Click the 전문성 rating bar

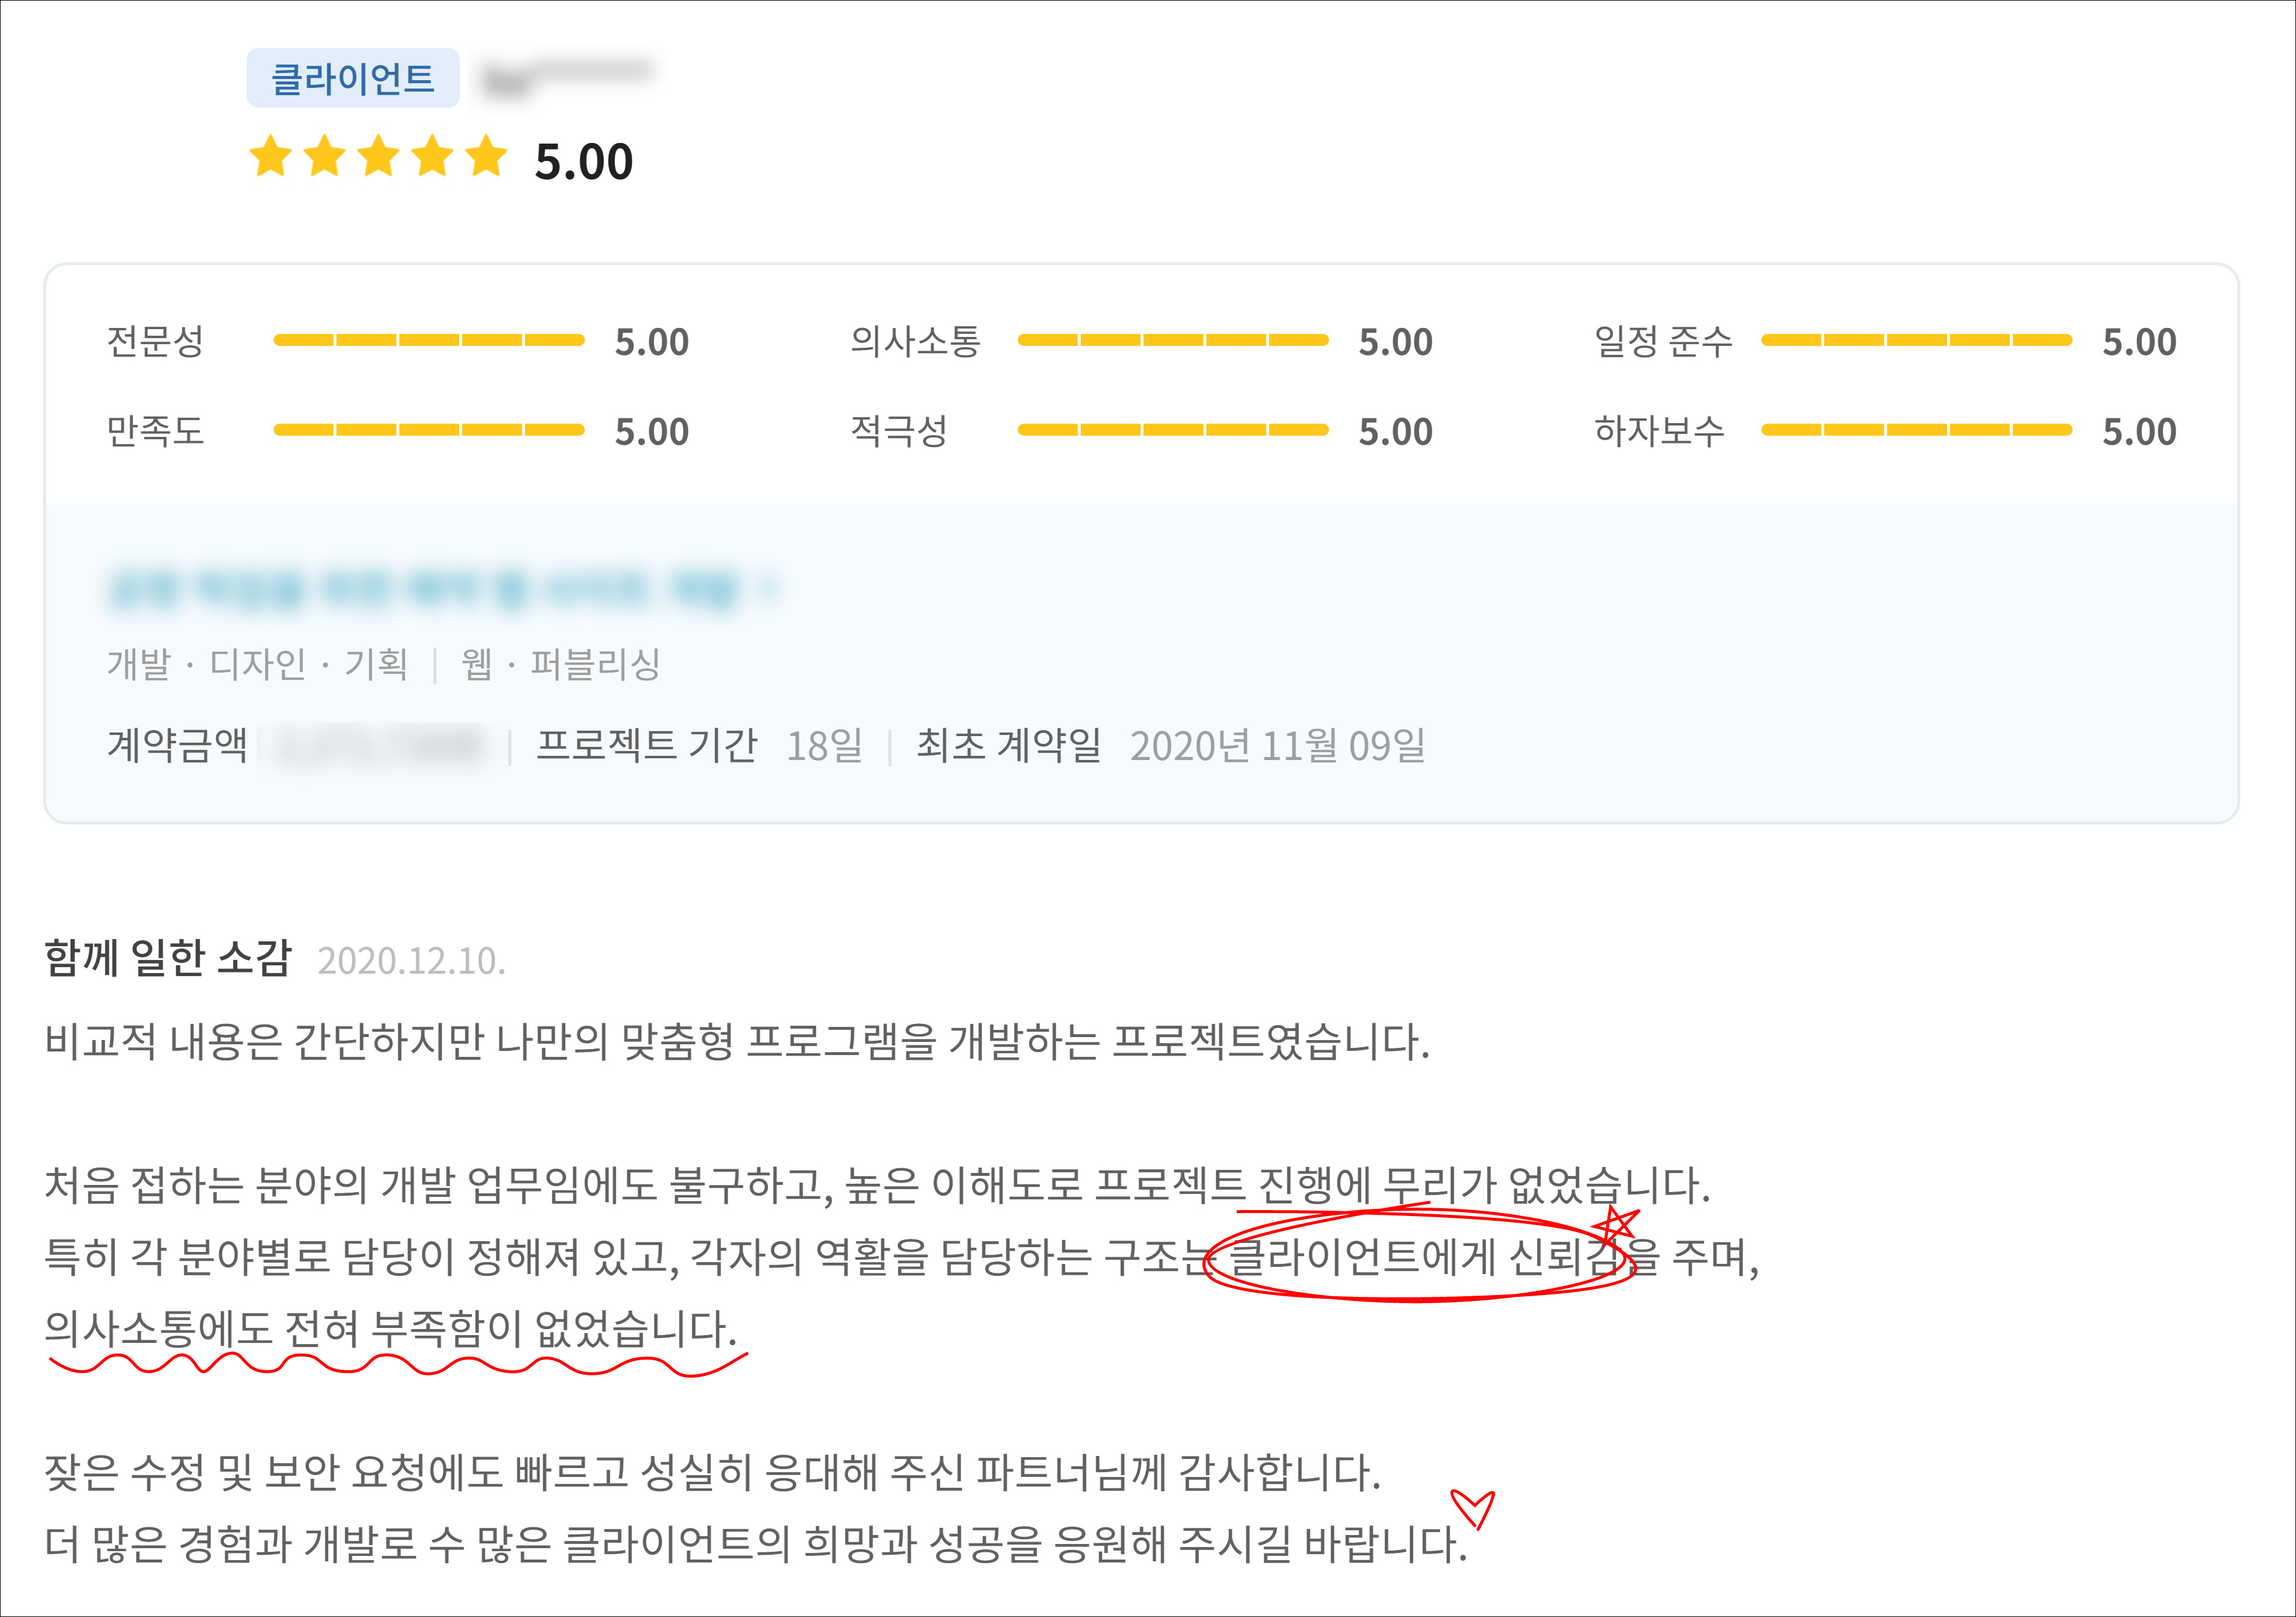tap(429, 341)
